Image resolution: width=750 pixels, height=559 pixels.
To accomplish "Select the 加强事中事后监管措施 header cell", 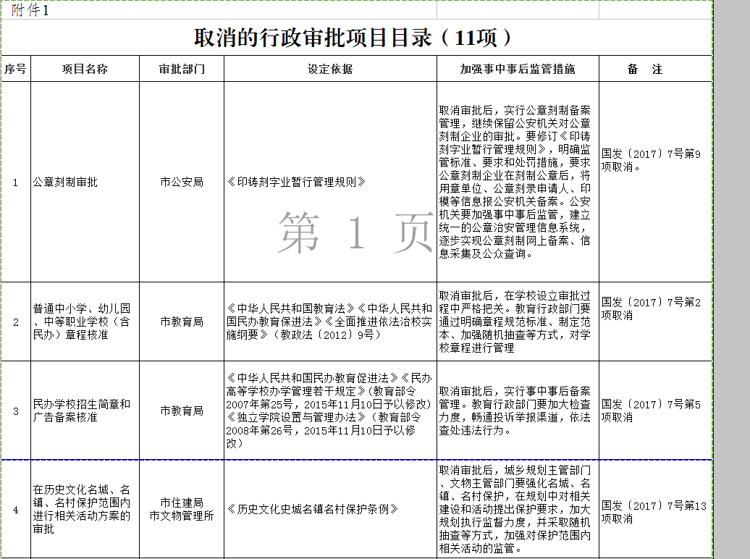I will click(x=518, y=69).
